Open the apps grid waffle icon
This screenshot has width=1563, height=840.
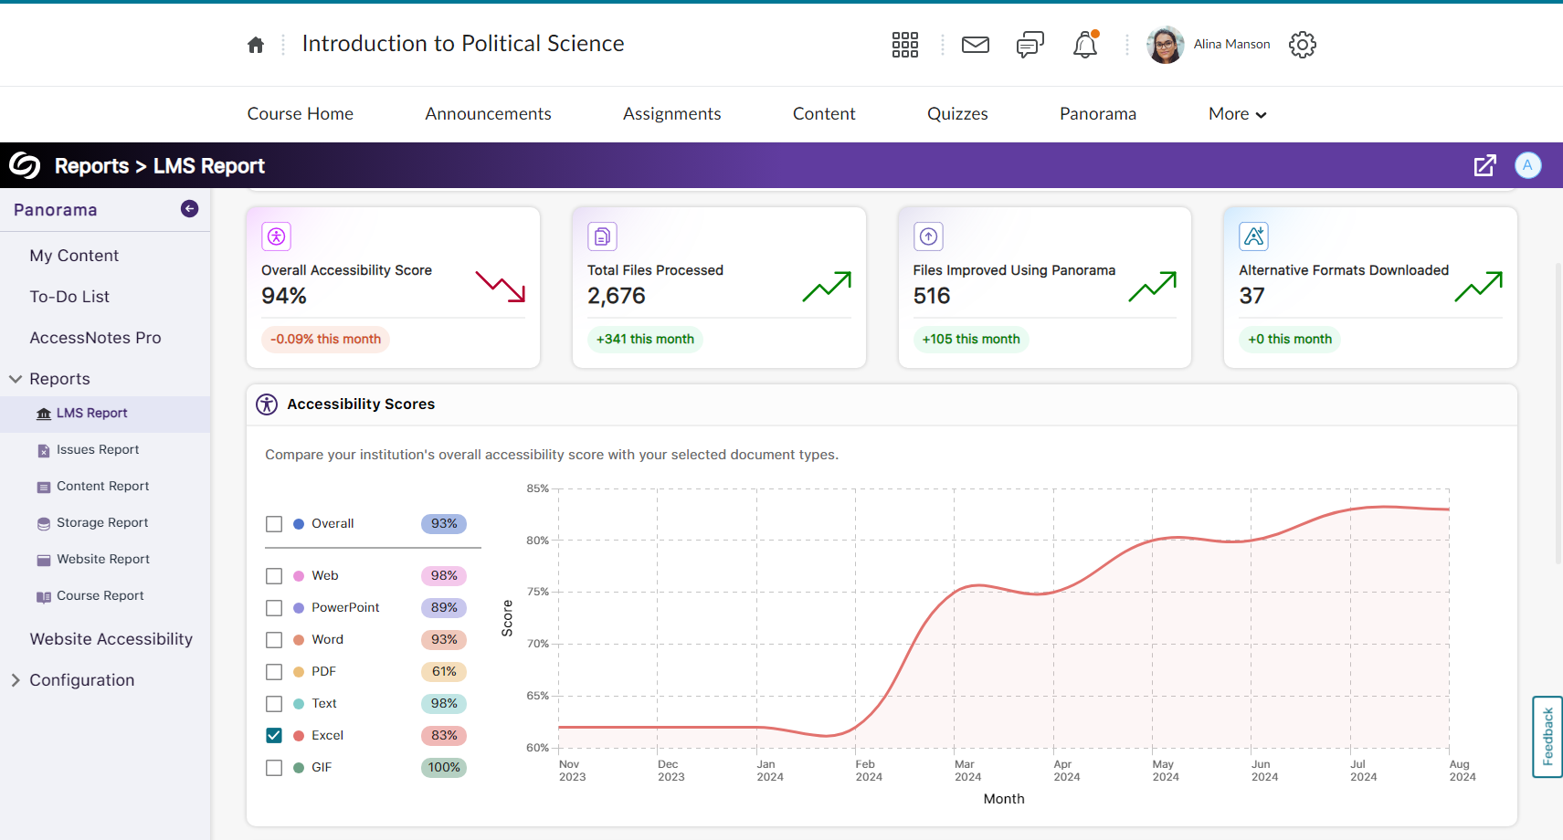tap(904, 45)
